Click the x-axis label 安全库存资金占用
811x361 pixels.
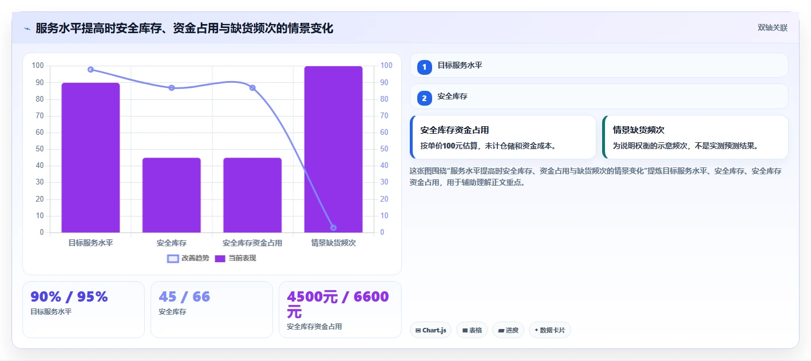pyautogui.click(x=252, y=243)
